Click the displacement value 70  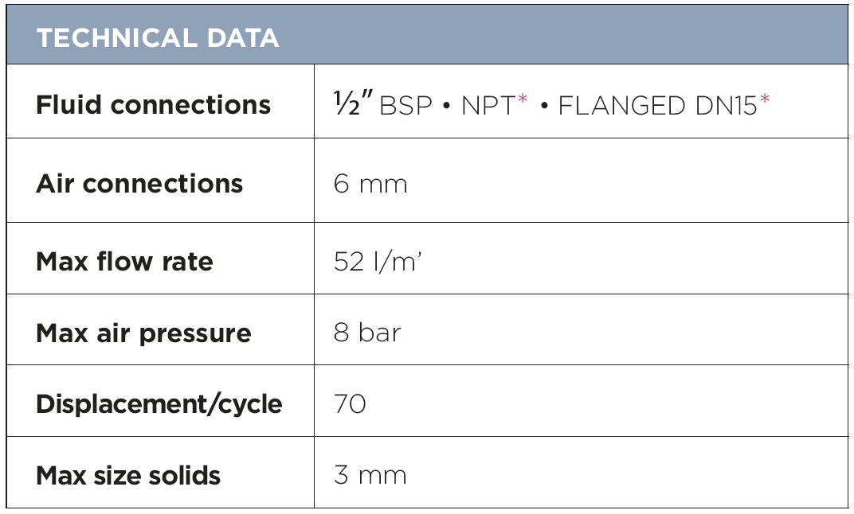pyautogui.click(x=350, y=403)
